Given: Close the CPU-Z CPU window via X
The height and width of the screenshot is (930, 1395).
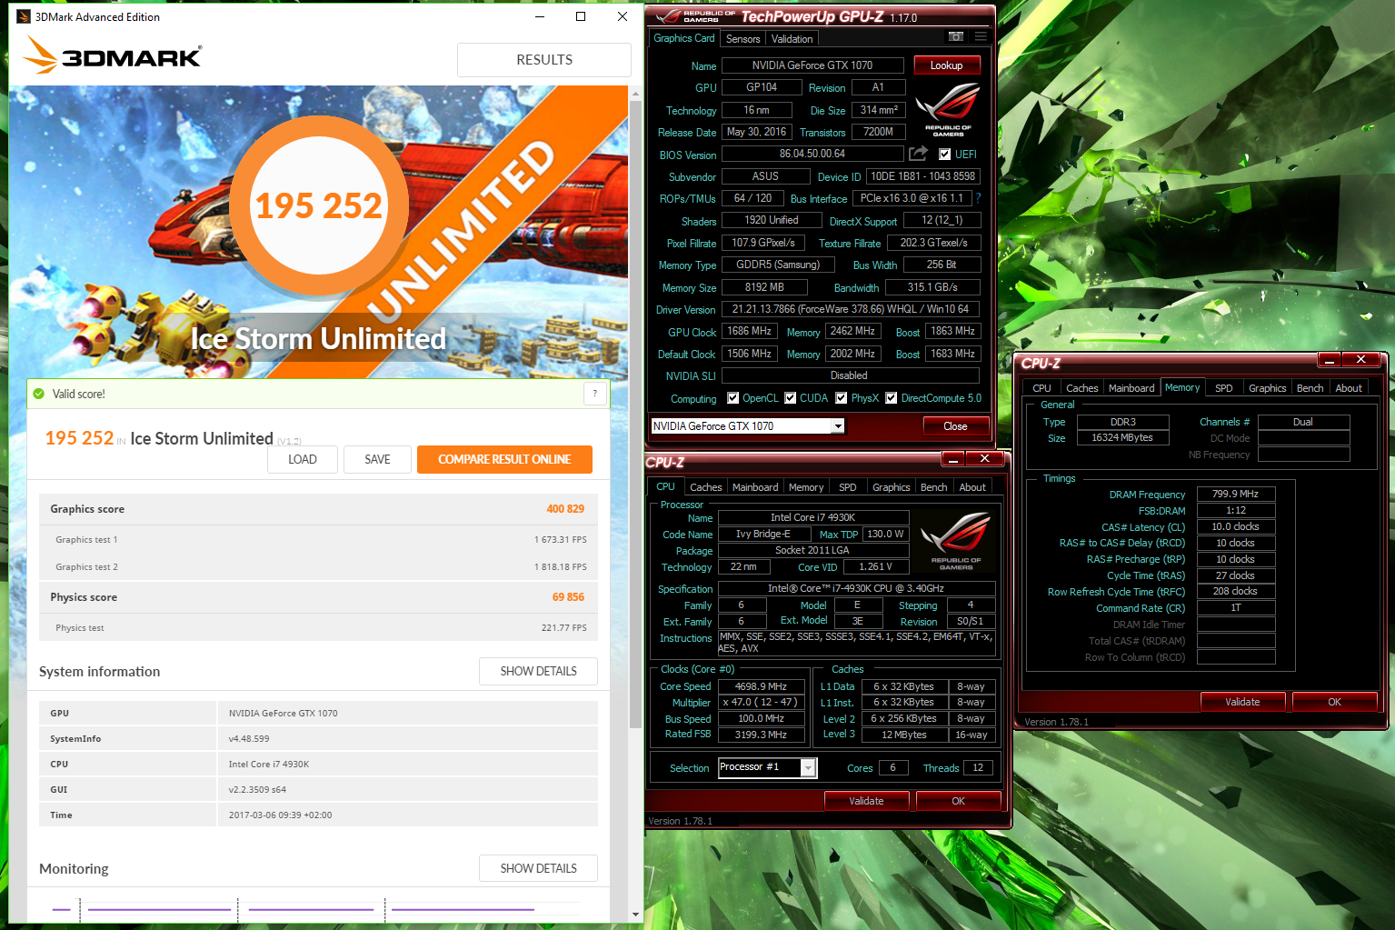Looking at the screenshot, I should tap(984, 458).
